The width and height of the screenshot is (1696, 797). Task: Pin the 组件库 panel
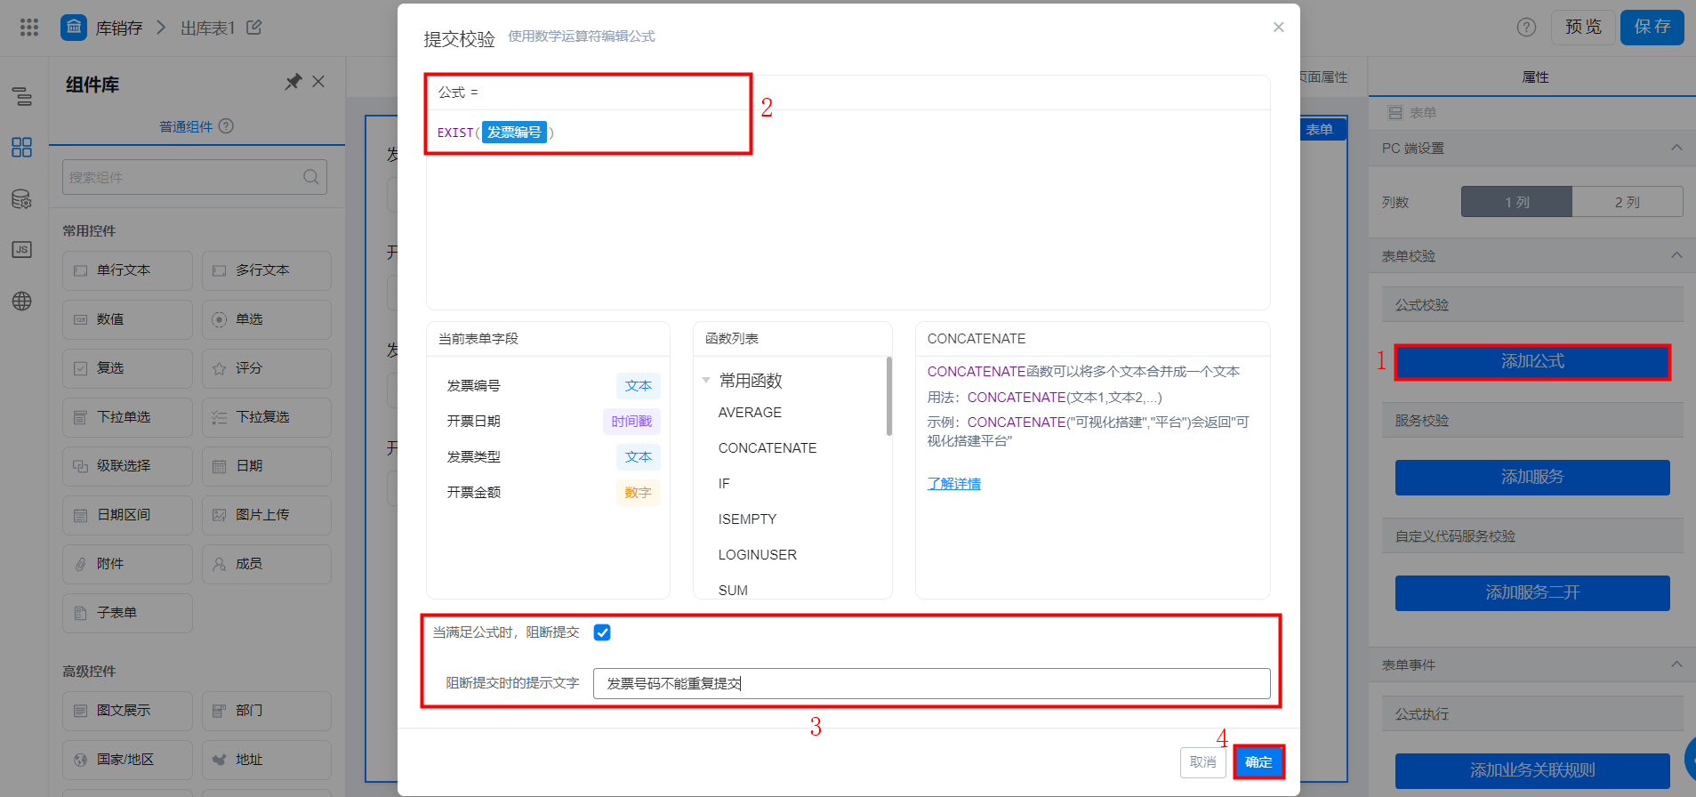click(293, 82)
